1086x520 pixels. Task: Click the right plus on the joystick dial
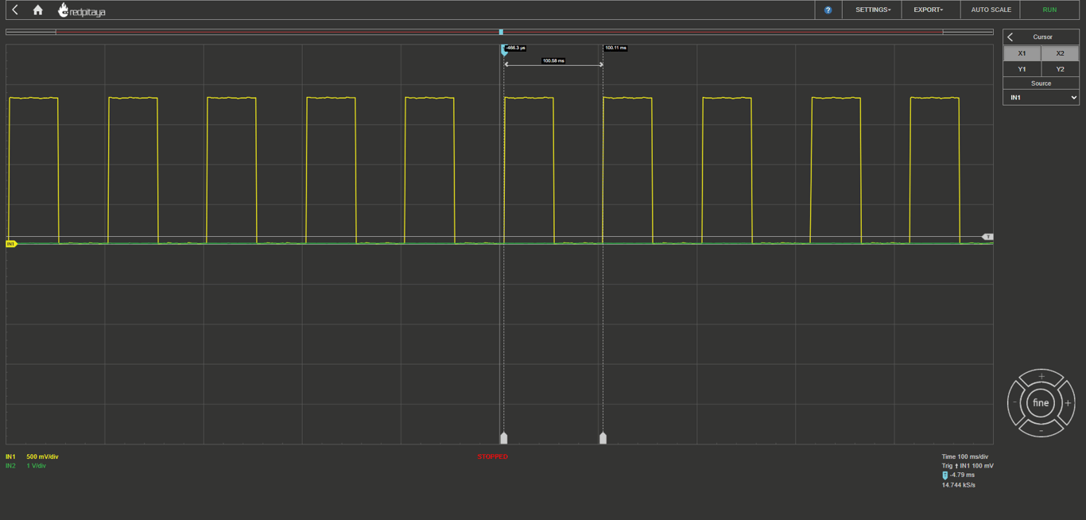(x=1068, y=403)
